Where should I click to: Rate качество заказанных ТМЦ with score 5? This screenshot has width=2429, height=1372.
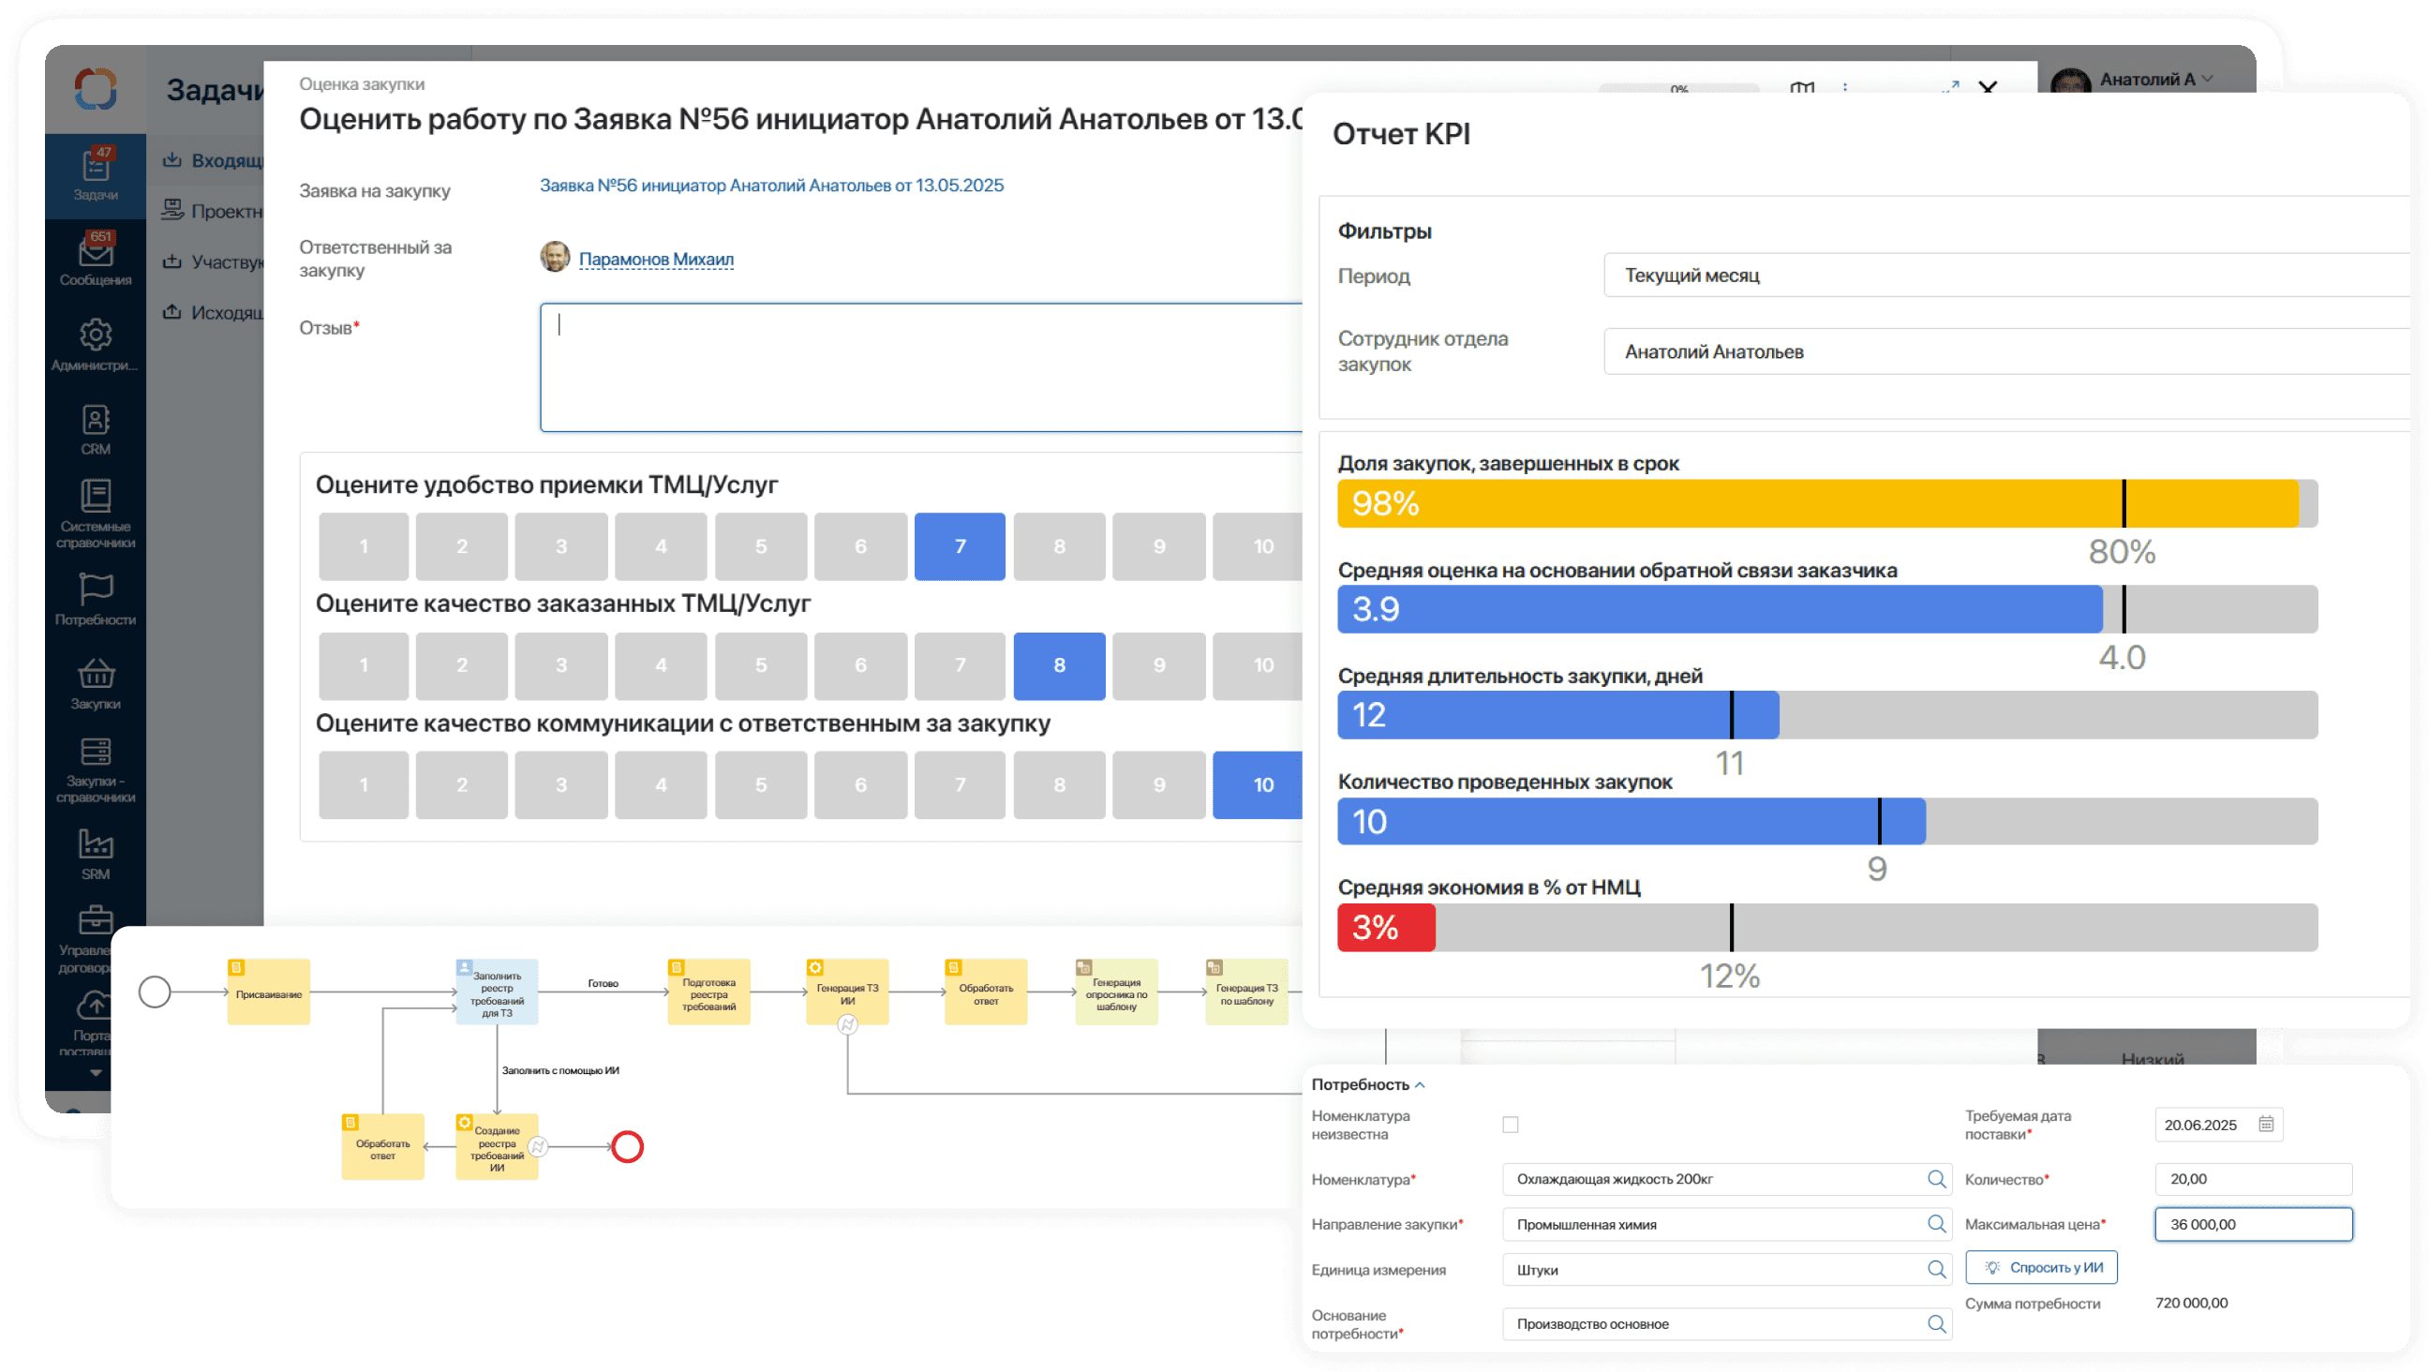pos(760,664)
